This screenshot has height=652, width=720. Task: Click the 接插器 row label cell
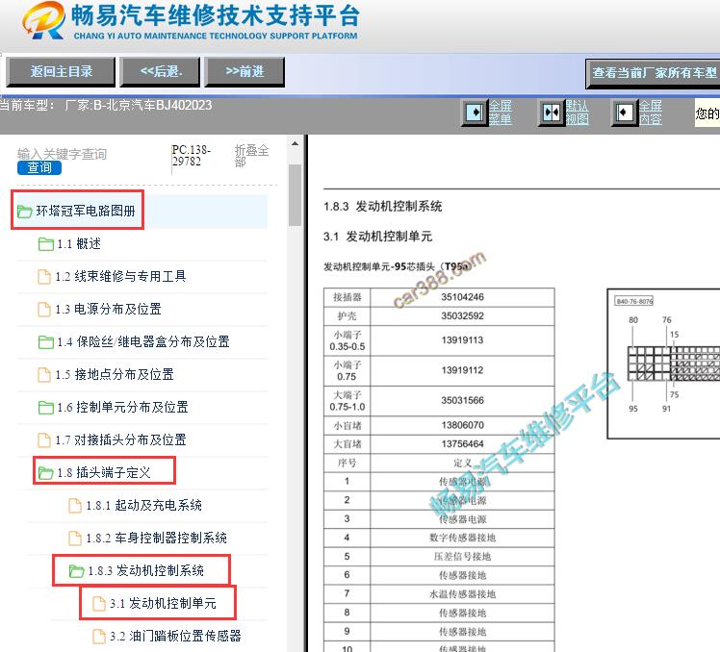347,297
